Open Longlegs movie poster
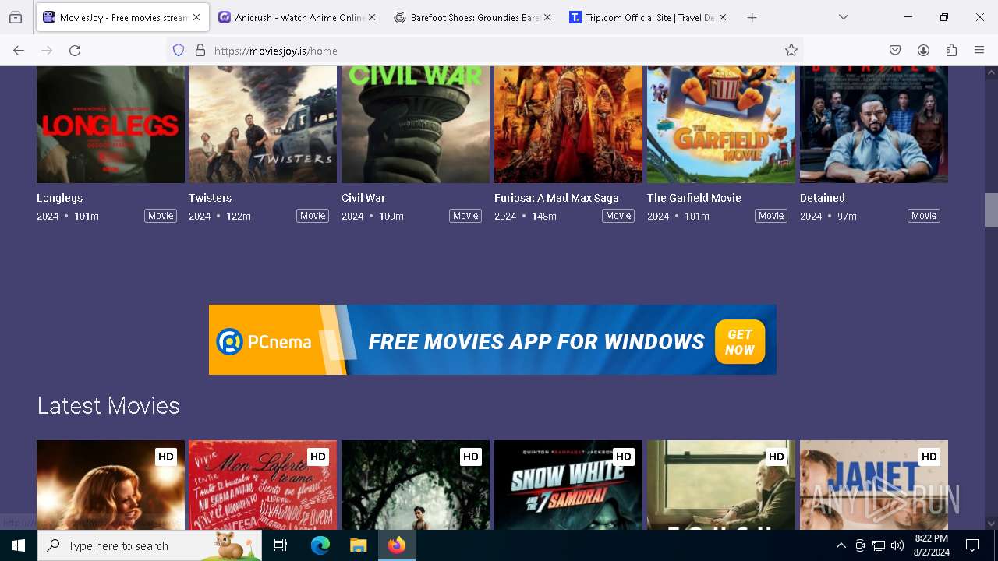 point(111,125)
